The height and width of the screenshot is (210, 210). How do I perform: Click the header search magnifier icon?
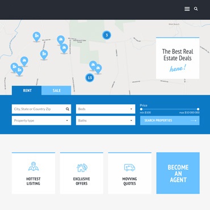point(196,9)
